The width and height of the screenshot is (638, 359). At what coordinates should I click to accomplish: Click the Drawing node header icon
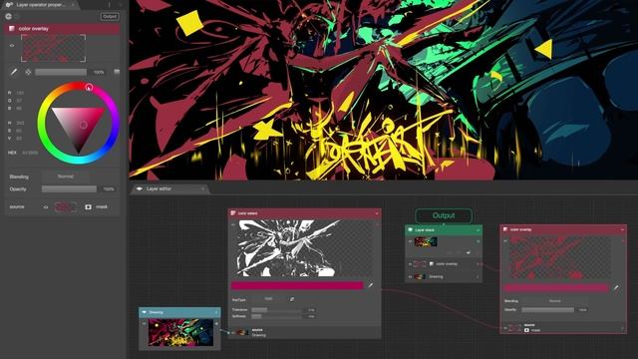coord(144,312)
